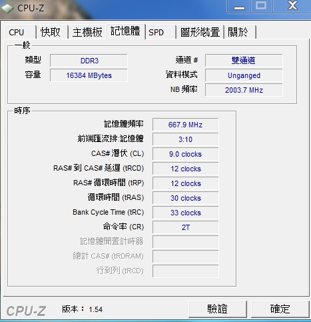This screenshot has width=311, height=322.
Task: Switch to the CPU tab
Action: (x=20, y=33)
